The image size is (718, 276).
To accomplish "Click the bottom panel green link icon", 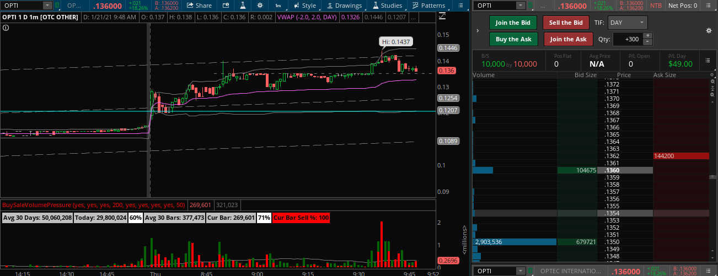I will click(x=529, y=270).
